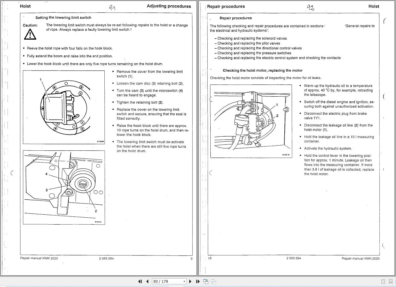Click the hoist motor diagram A10518
The image size is (396, 287).
point(251,121)
